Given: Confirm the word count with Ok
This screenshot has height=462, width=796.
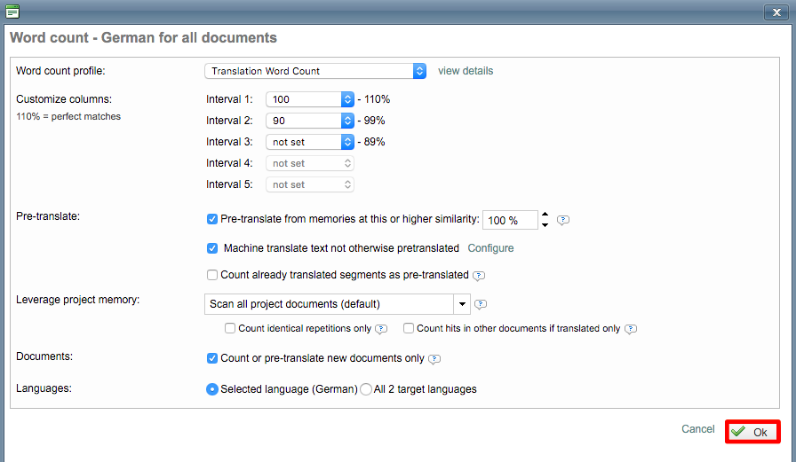Looking at the screenshot, I should coord(752,432).
